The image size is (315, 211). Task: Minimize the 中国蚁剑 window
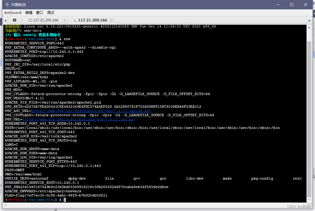point(278,5)
